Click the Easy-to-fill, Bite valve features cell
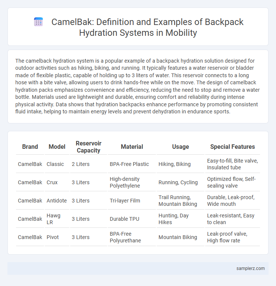The width and height of the screenshot is (276, 286). 232,164
